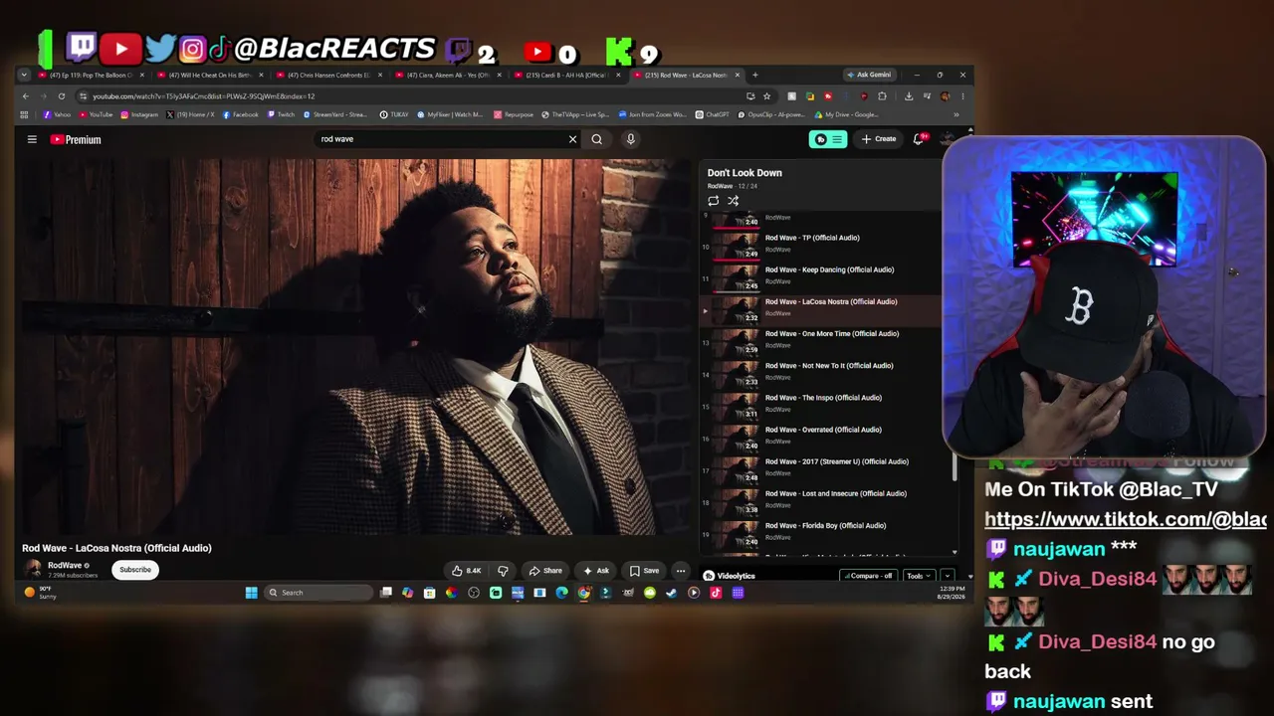Go back to the previous page
This screenshot has height=716, width=1274.
tap(26, 96)
